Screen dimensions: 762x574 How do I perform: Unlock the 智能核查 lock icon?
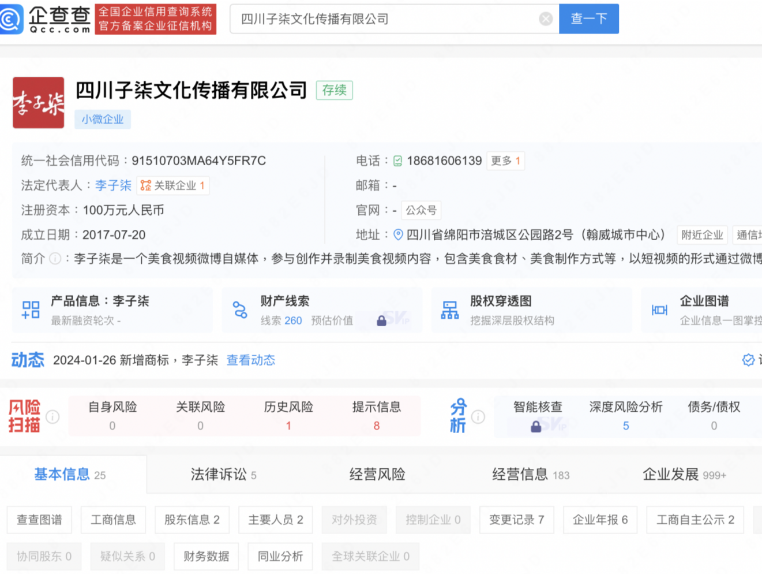point(536,426)
